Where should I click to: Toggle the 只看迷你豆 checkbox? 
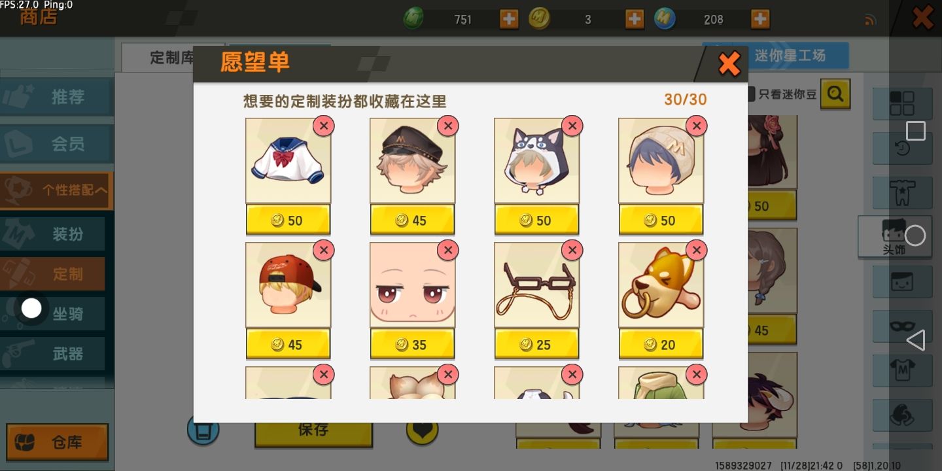pos(752,94)
